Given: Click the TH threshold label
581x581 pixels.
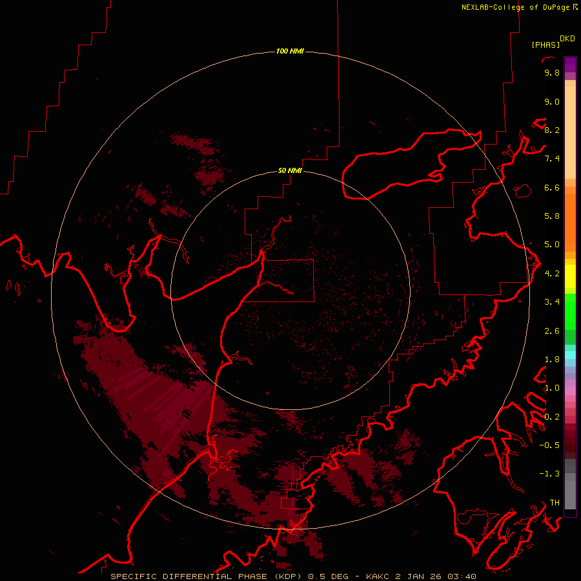Looking at the screenshot, I should click(x=555, y=503).
